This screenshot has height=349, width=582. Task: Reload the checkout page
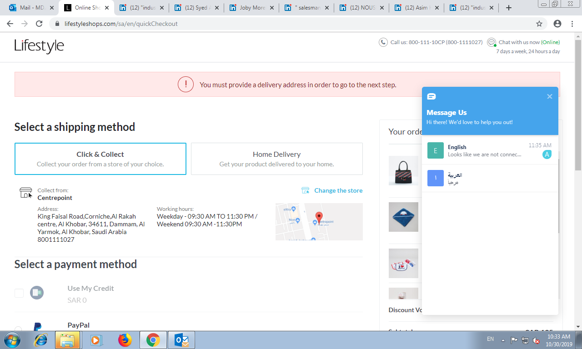39,24
